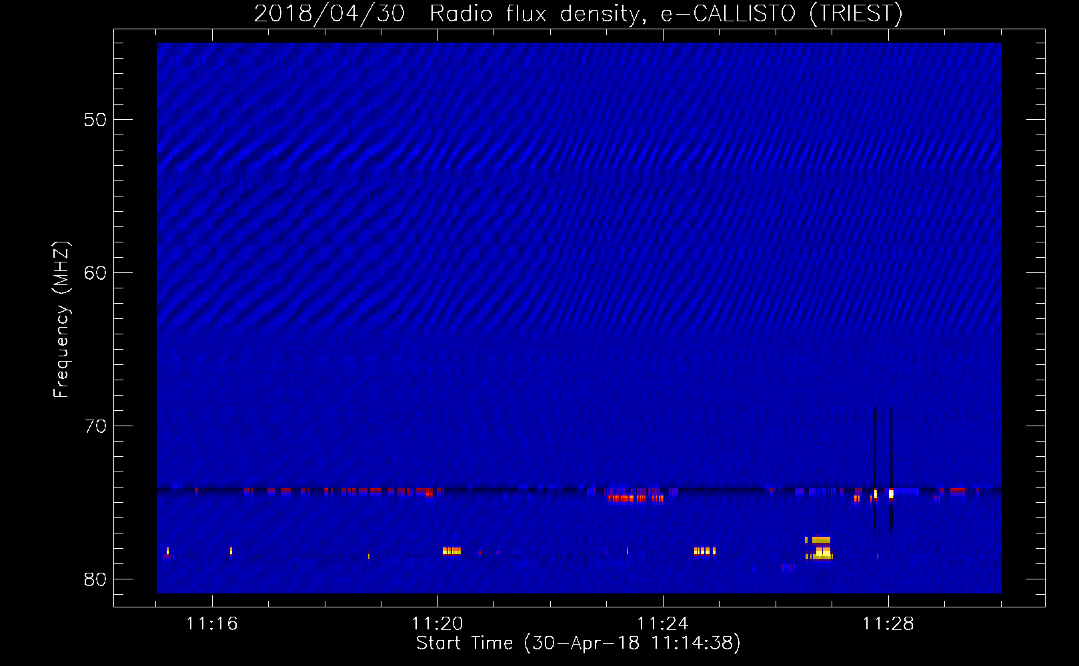
Task: Click the 60 MHz frequency tick label
Action: pyautogui.click(x=95, y=273)
